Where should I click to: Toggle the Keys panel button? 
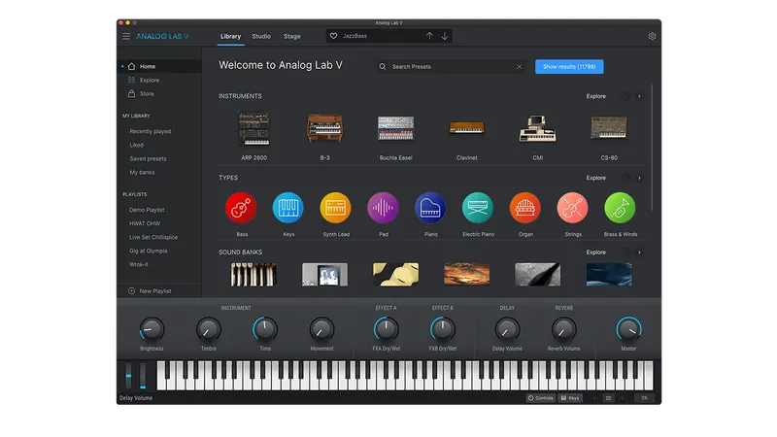570,398
